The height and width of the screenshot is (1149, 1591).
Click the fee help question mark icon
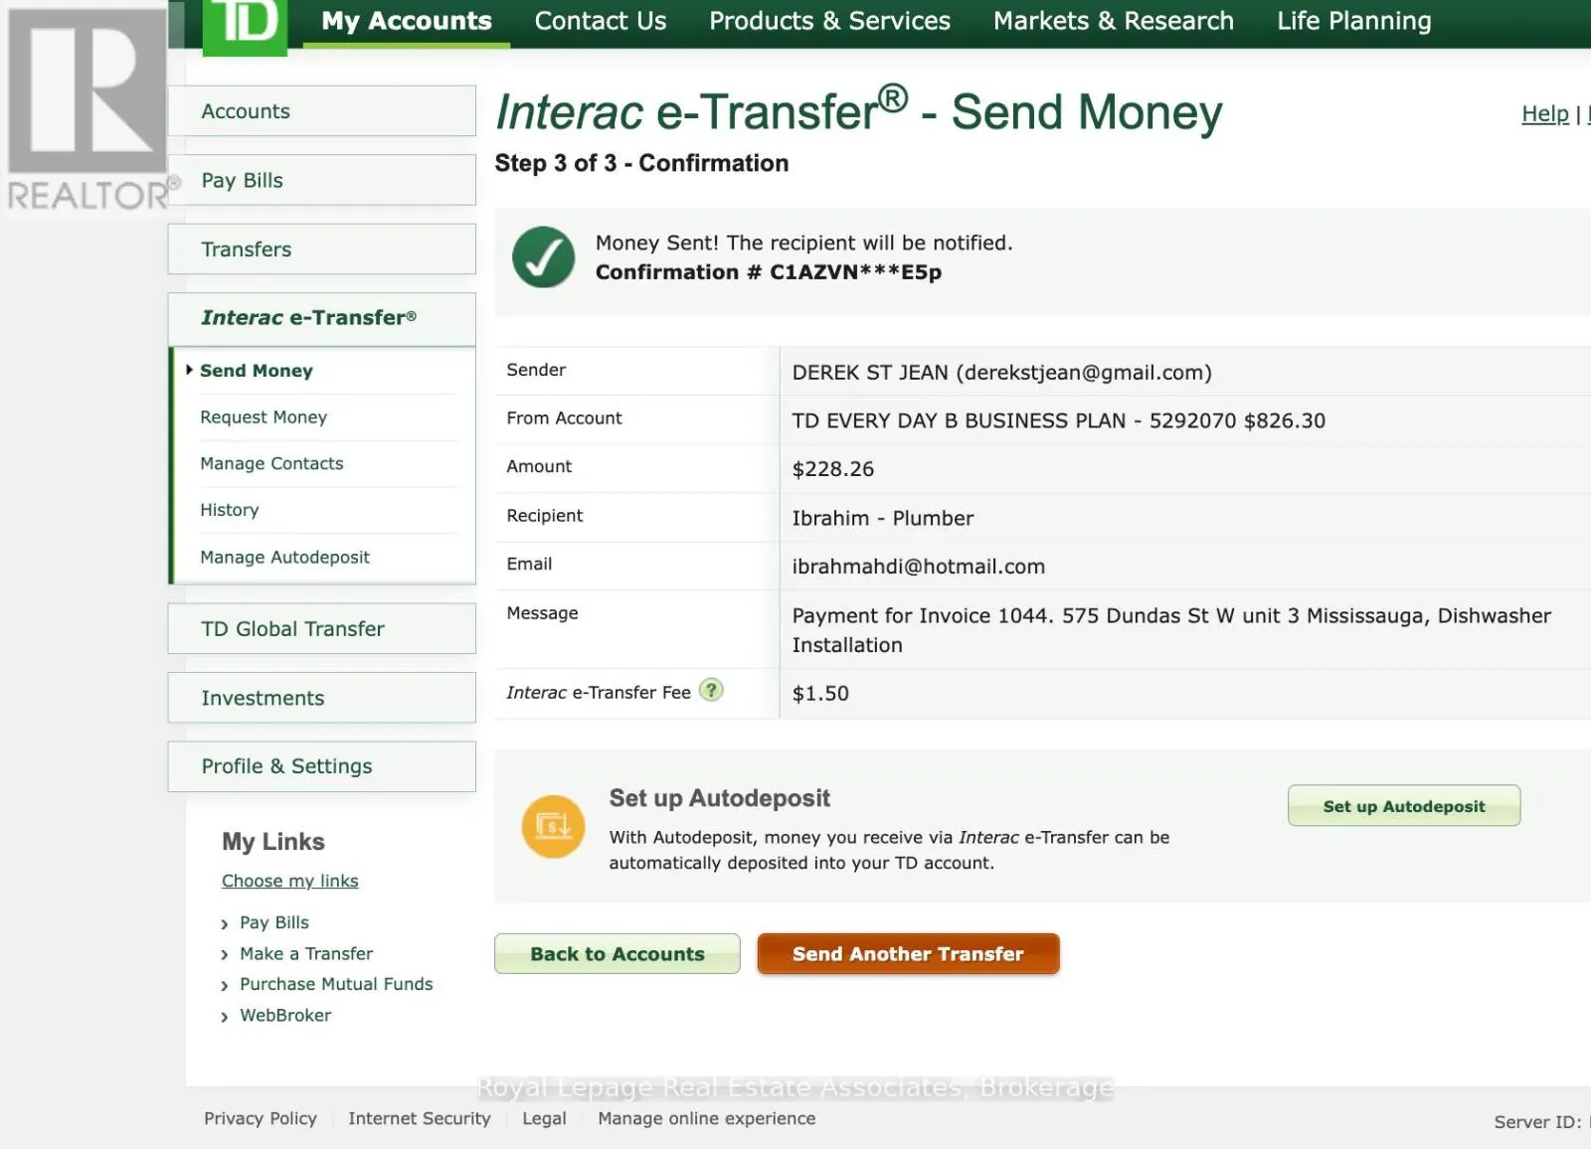coord(711,690)
